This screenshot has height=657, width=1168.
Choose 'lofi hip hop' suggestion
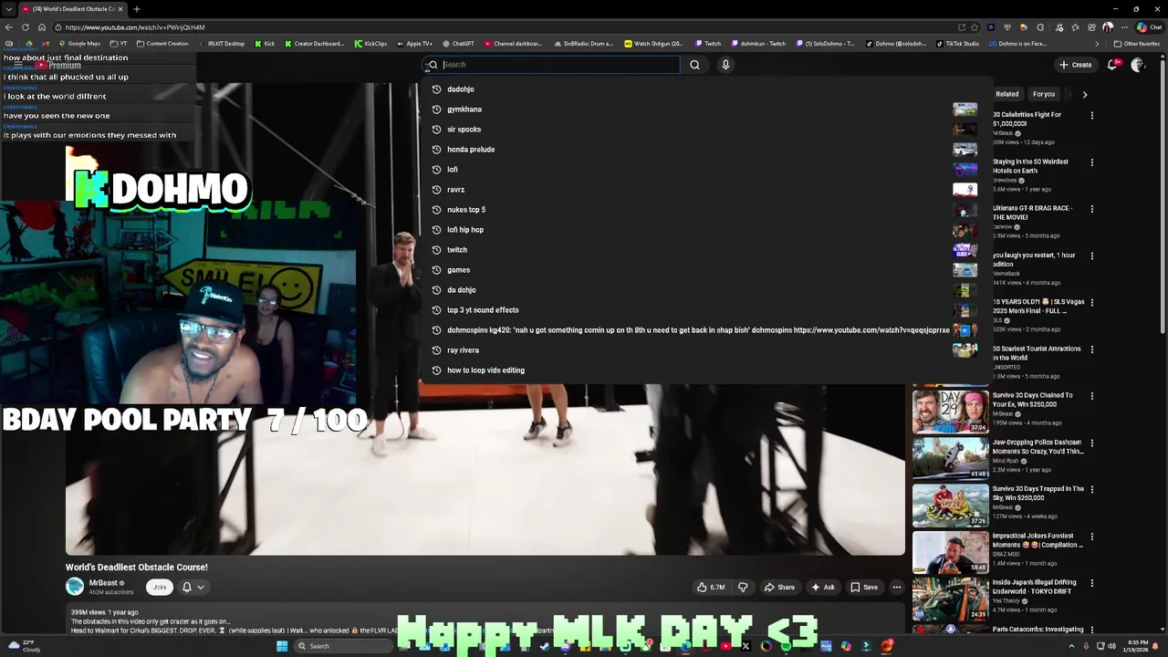pos(465,230)
